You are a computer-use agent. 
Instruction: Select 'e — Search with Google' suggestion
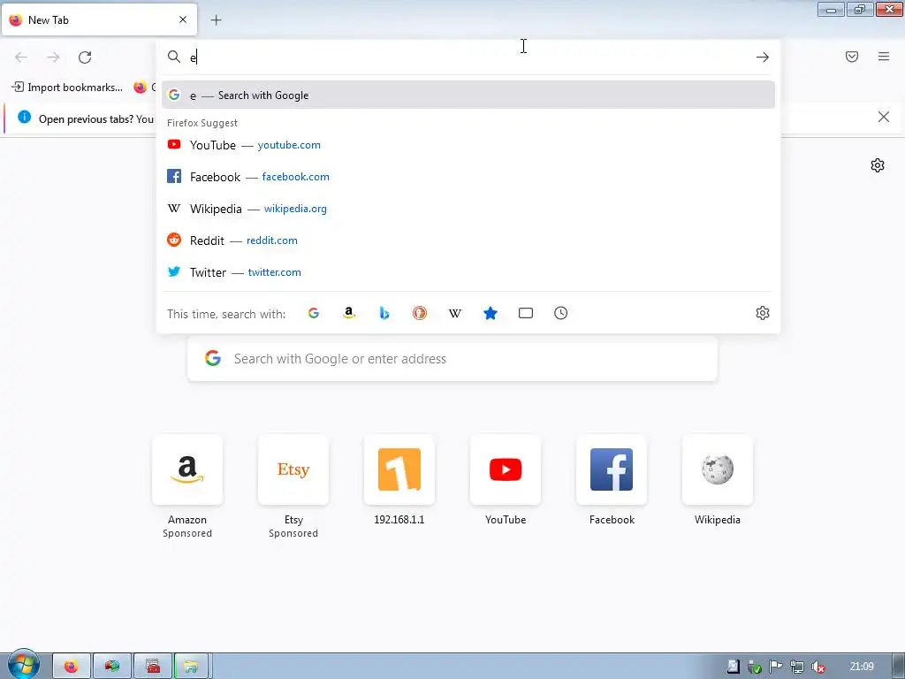click(468, 95)
